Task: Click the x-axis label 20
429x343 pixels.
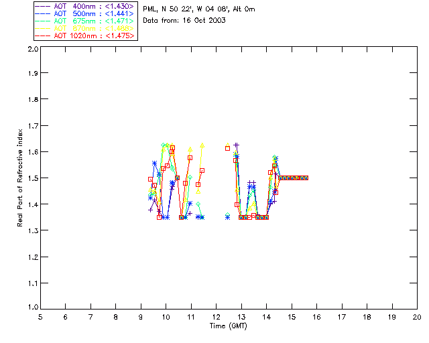Action: pyautogui.click(x=417, y=317)
